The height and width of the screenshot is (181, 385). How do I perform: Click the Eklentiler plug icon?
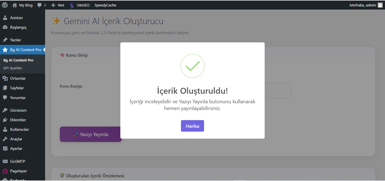(x=5, y=120)
